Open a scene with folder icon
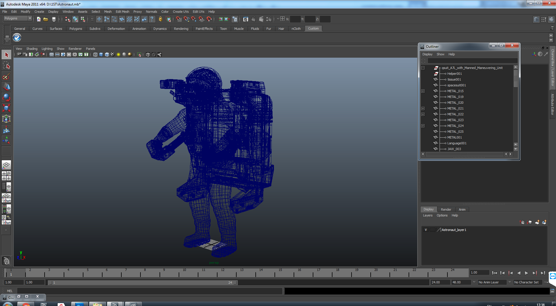The height and width of the screenshot is (306, 556). (46, 19)
